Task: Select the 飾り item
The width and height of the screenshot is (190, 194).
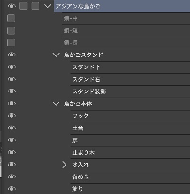Action: 130,189
